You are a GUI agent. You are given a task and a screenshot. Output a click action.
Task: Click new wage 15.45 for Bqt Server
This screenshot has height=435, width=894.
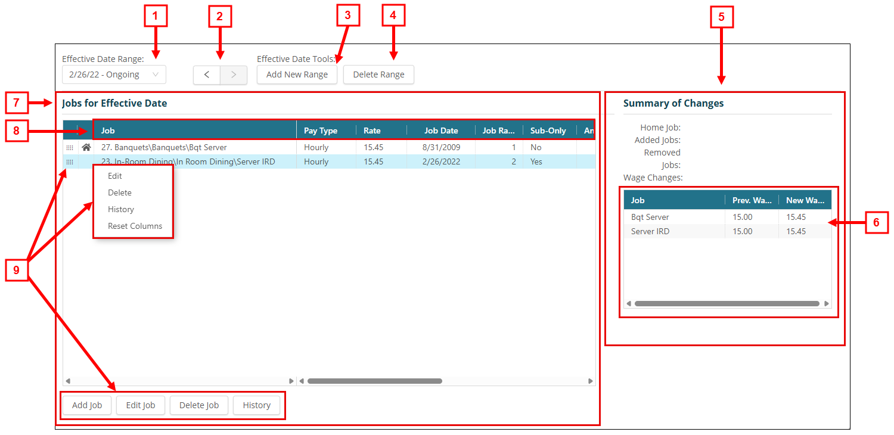pos(805,217)
